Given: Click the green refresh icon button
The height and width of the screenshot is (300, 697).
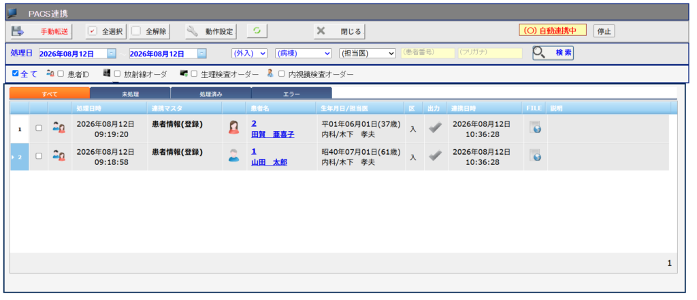Looking at the screenshot, I should point(257,31).
